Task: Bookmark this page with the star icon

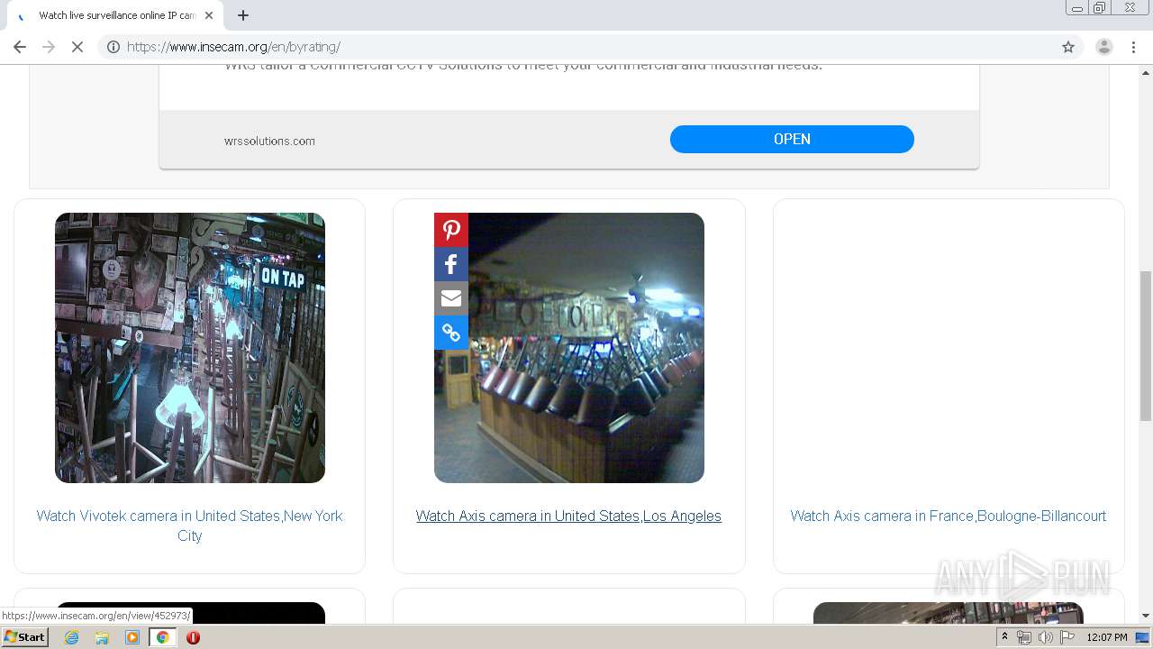Action: pos(1068,47)
